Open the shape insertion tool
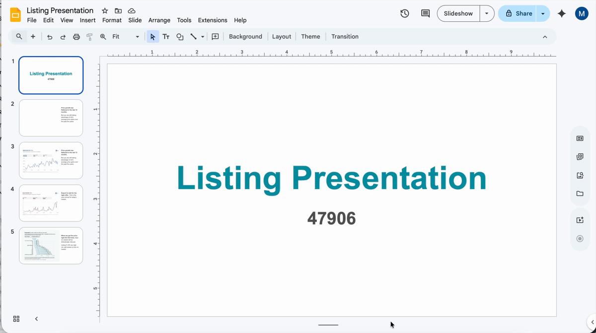The width and height of the screenshot is (596, 333). (x=180, y=36)
